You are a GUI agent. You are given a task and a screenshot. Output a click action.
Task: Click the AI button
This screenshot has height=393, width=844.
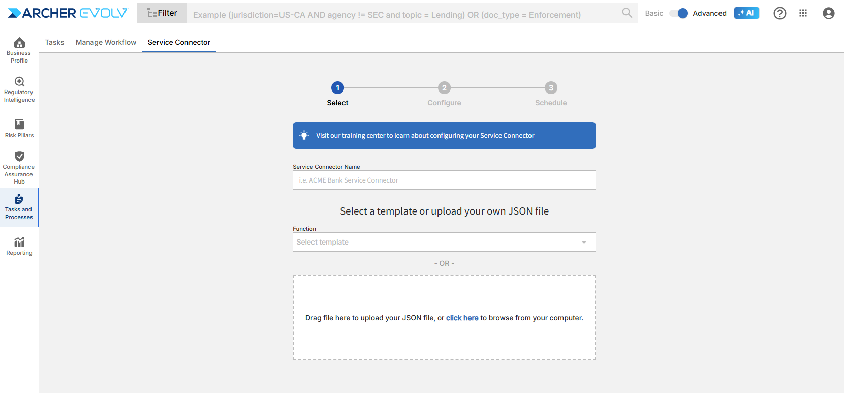746,13
